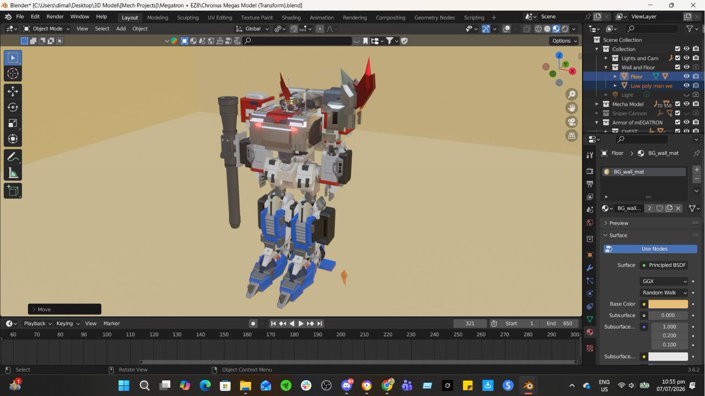Click the hand pan-view gizmo
This screenshot has height=396, width=705.
point(571,108)
